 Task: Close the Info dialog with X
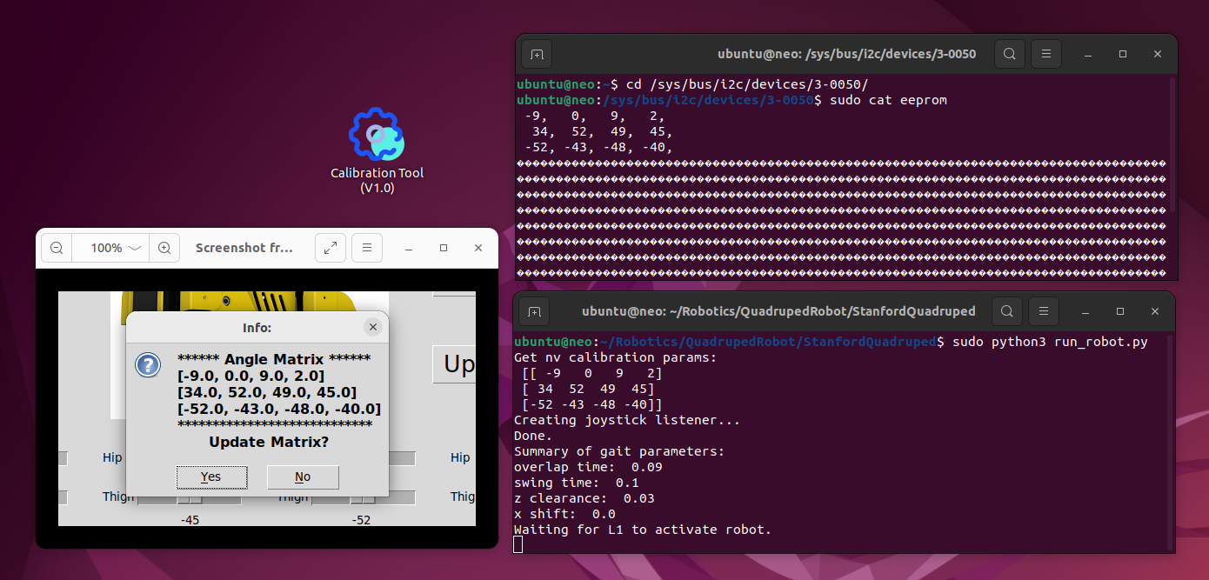coord(373,327)
